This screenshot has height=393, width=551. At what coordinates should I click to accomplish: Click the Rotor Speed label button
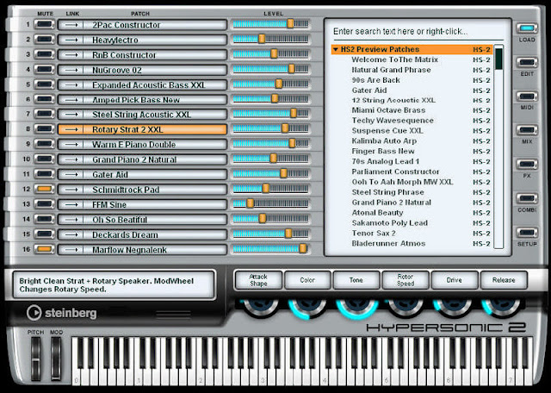click(x=406, y=280)
